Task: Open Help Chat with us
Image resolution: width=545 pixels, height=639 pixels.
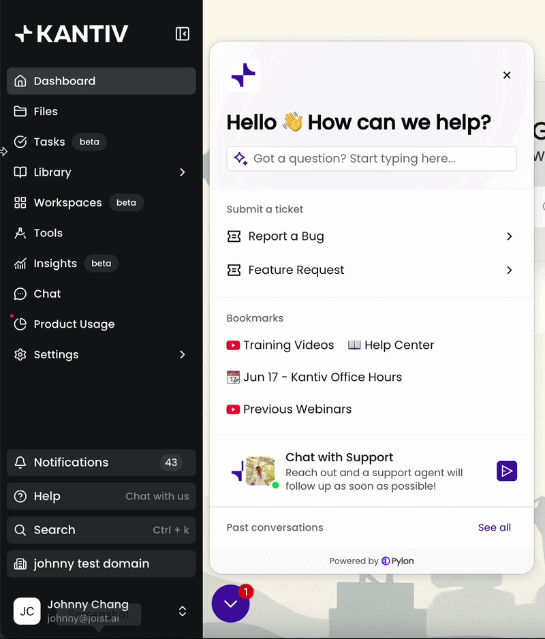Action: coord(101,497)
